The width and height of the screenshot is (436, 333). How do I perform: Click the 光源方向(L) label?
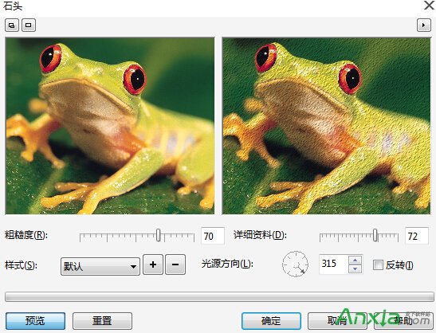227,264
